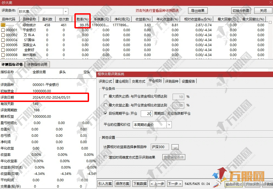Screen dimensions: 273x189
Task: Open the 平仓规则 tab
Action: pos(155,81)
